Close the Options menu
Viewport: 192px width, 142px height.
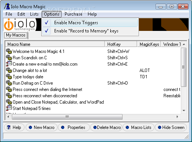click(52, 14)
